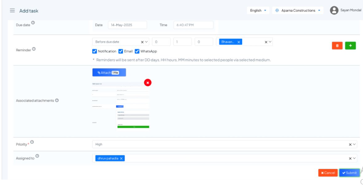Expand the Aparna Constructions organization dropdown
The width and height of the screenshot is (363, 186).
click(298, 11)
